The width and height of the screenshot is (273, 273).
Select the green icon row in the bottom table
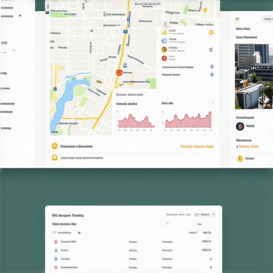[x=133, y=250]
